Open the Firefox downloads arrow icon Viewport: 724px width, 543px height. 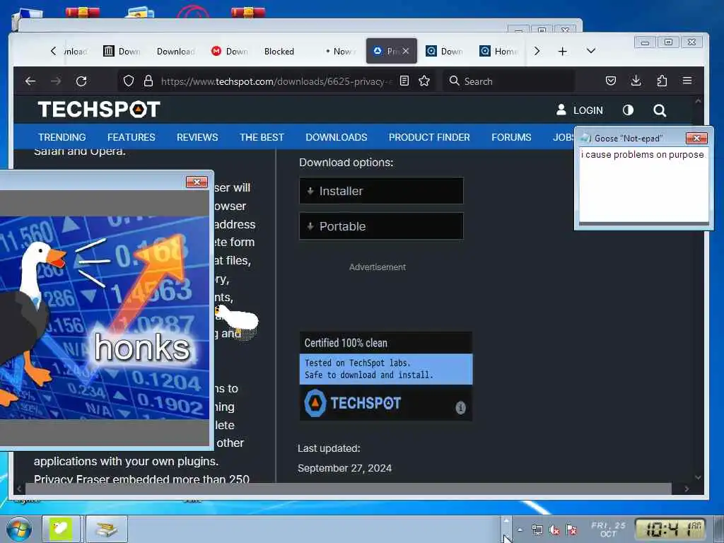[636, 81]
